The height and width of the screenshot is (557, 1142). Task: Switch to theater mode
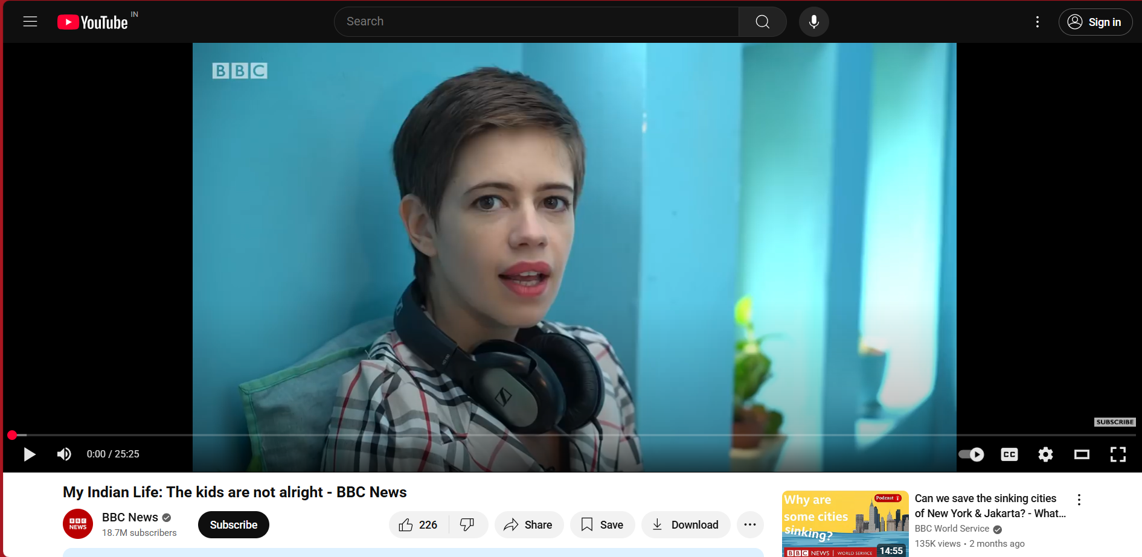pos(1082,454)
